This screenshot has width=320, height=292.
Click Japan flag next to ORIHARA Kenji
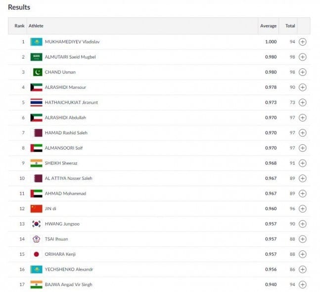coord(36,254)
